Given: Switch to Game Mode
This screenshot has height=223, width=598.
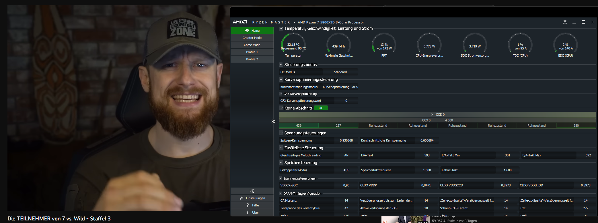Looking at the screenshot, I should click(x=252, y=45).
